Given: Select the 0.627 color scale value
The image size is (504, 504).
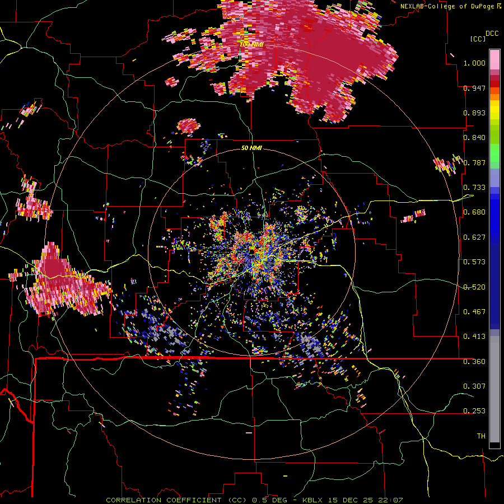Looking at the screenshot, I should (474, 237).
